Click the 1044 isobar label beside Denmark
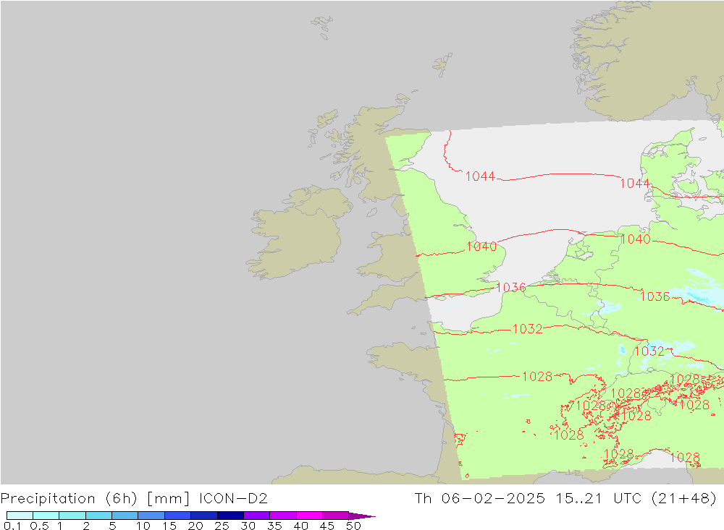The height and width of the screenshot is (530, 724). [635, 184]
